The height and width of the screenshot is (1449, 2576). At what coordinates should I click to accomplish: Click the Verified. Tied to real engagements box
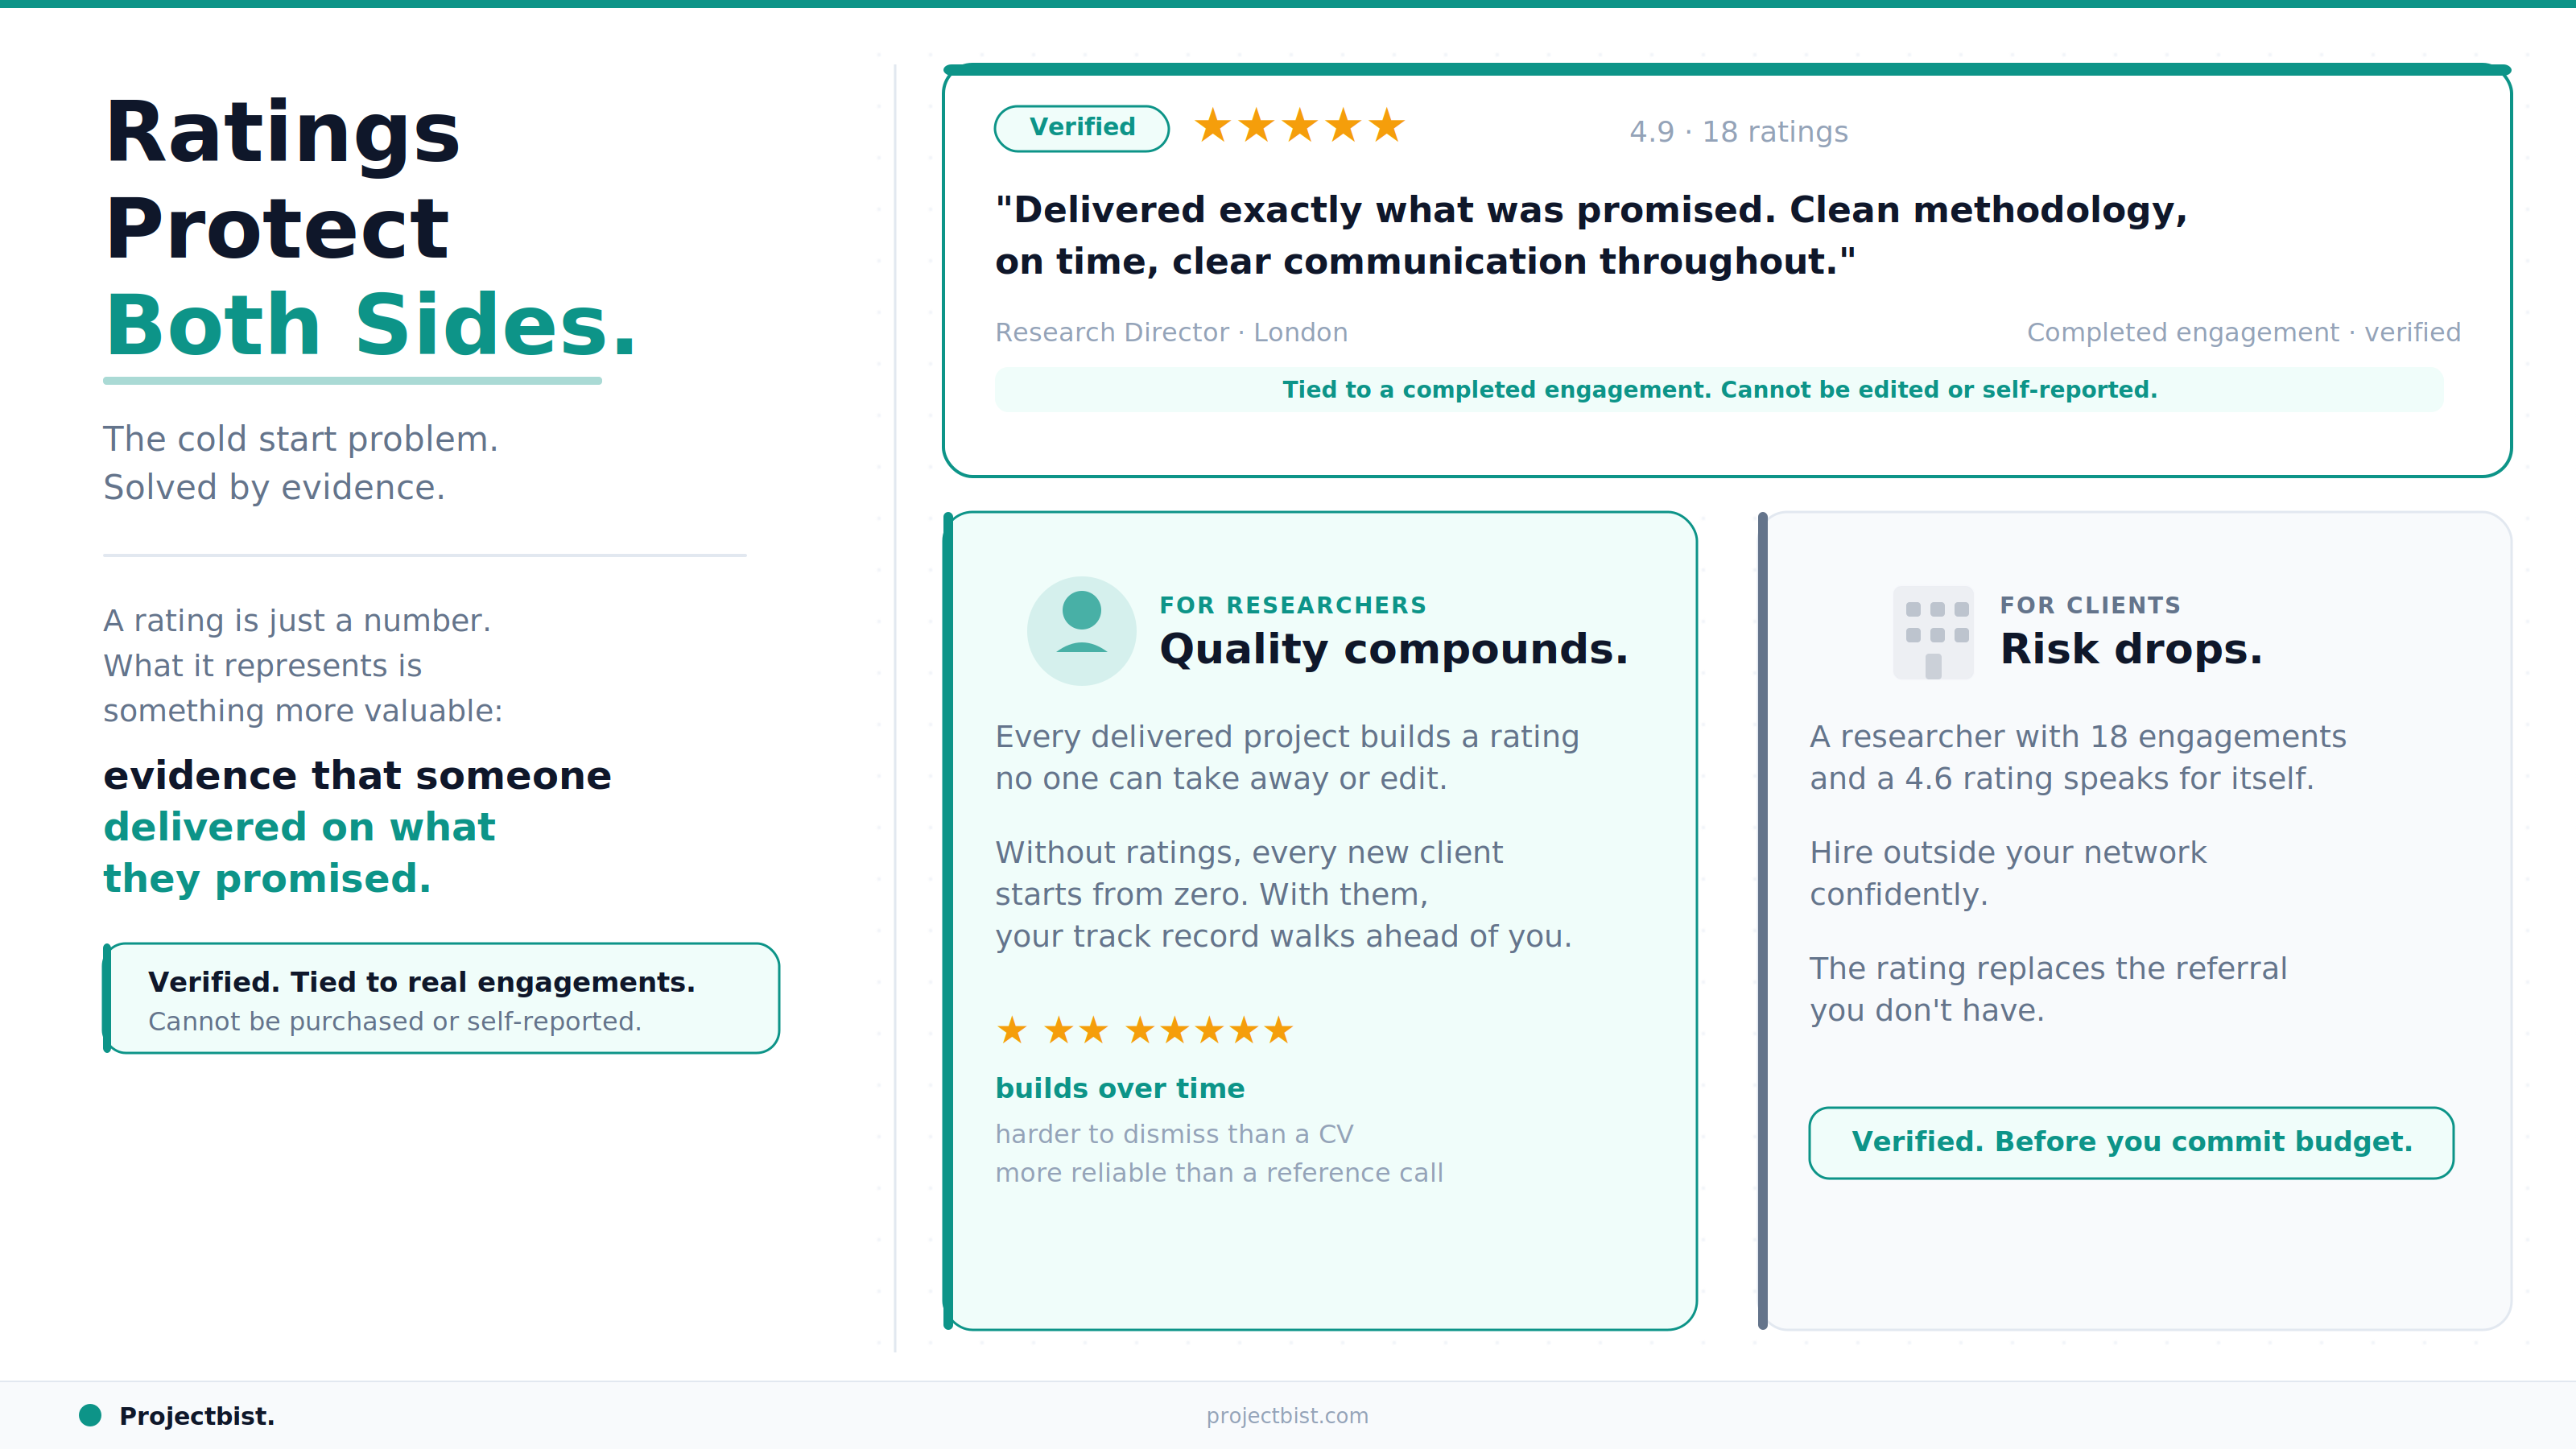pyautogui.click(x=441, y=998)
